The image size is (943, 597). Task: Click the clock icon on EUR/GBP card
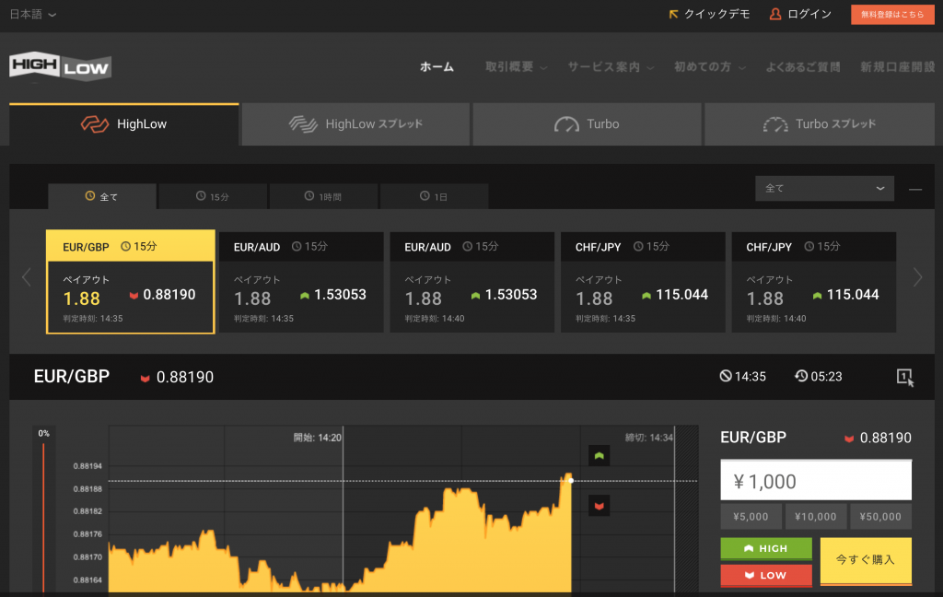tap(125, 246)
